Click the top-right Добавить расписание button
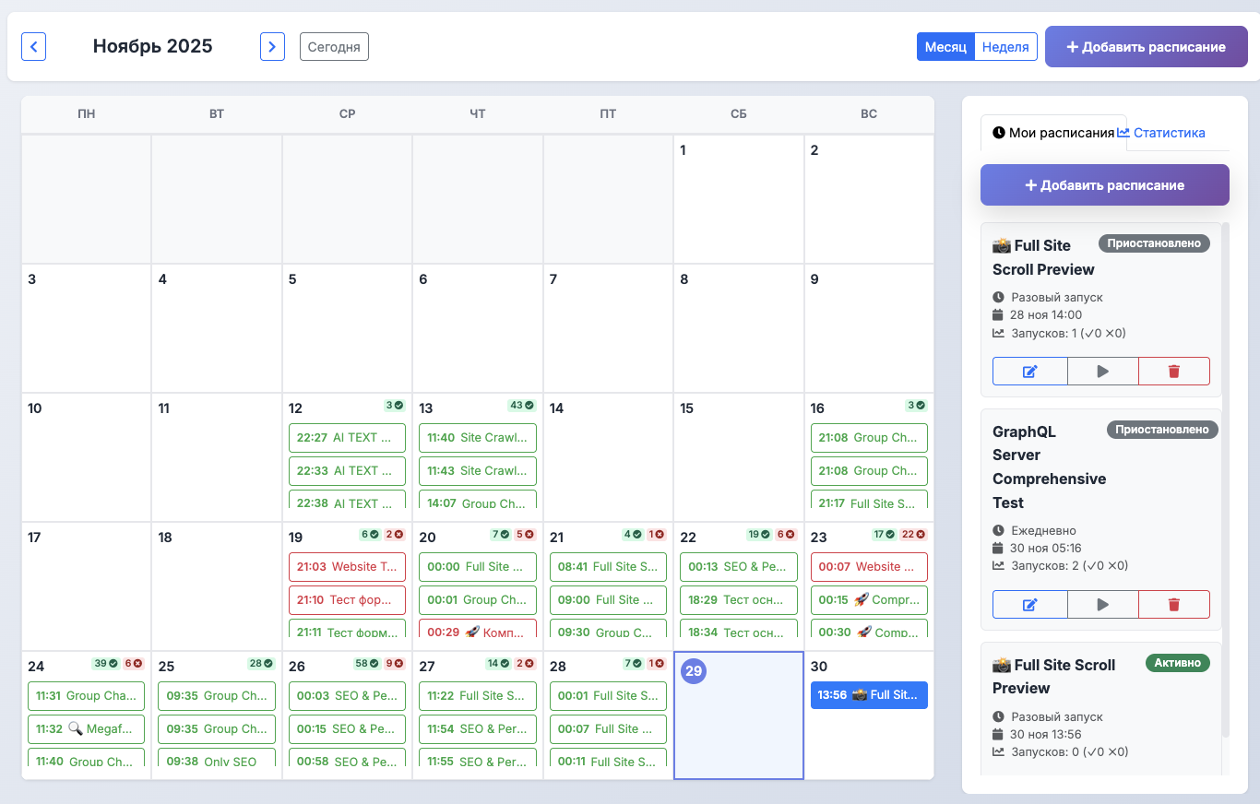This screenshot has height=804, width=1260. [x=1146, y=47]
